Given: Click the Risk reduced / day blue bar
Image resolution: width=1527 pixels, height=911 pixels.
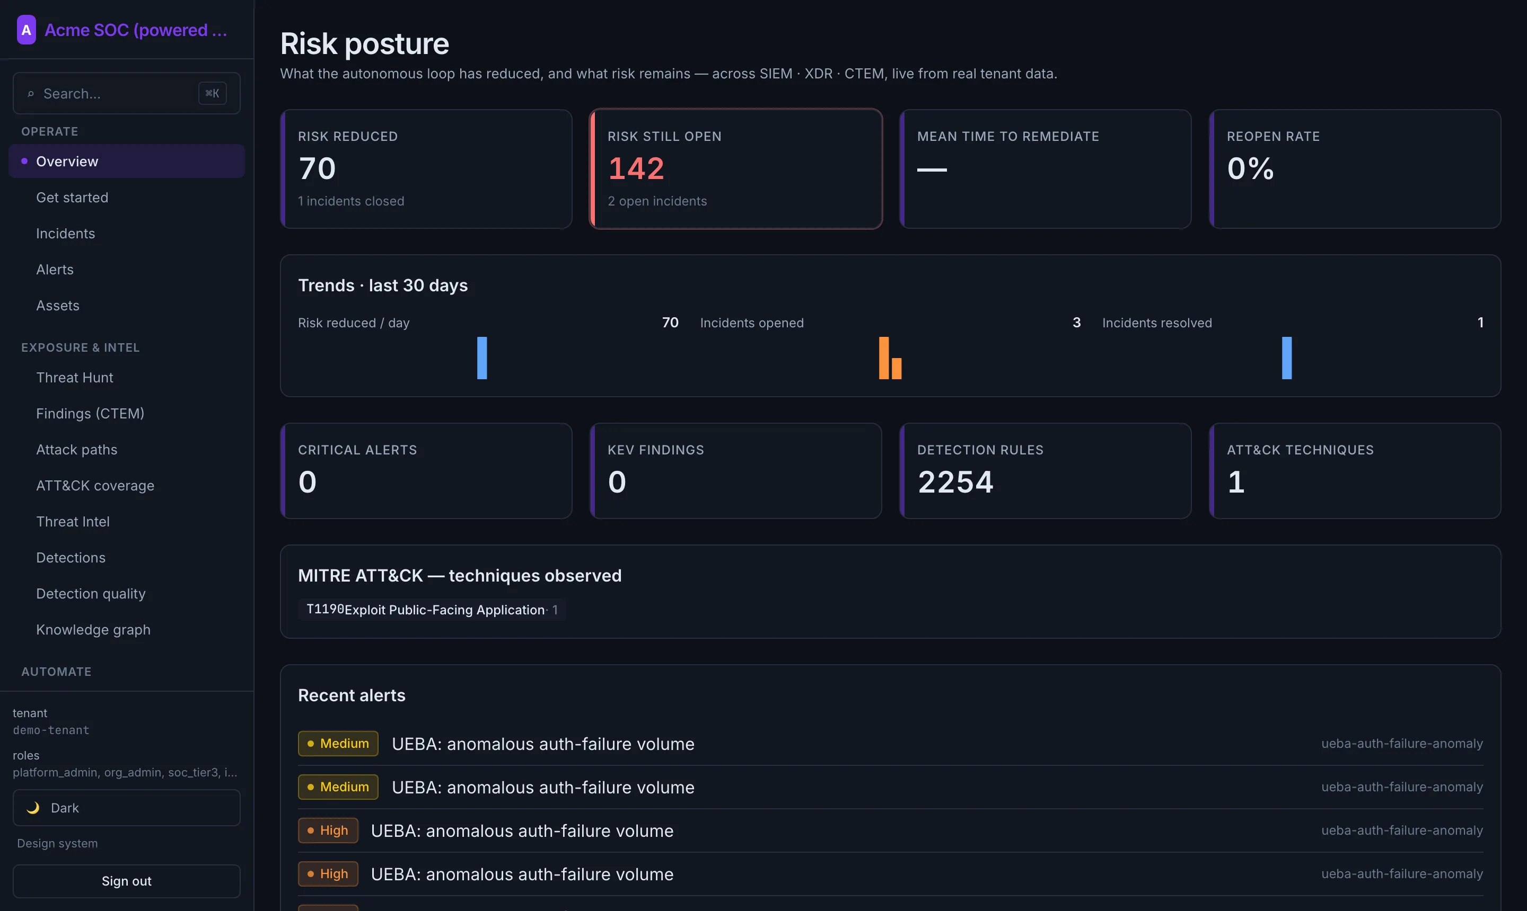Looking at the screenshot, I should [x=482, y=358].
